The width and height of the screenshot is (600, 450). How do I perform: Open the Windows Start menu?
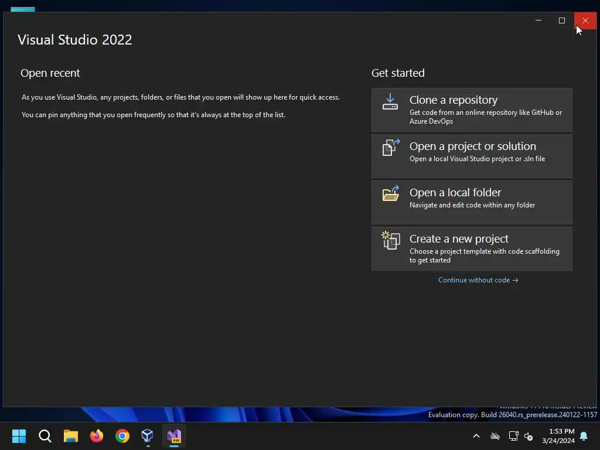(x=19, y=436)
